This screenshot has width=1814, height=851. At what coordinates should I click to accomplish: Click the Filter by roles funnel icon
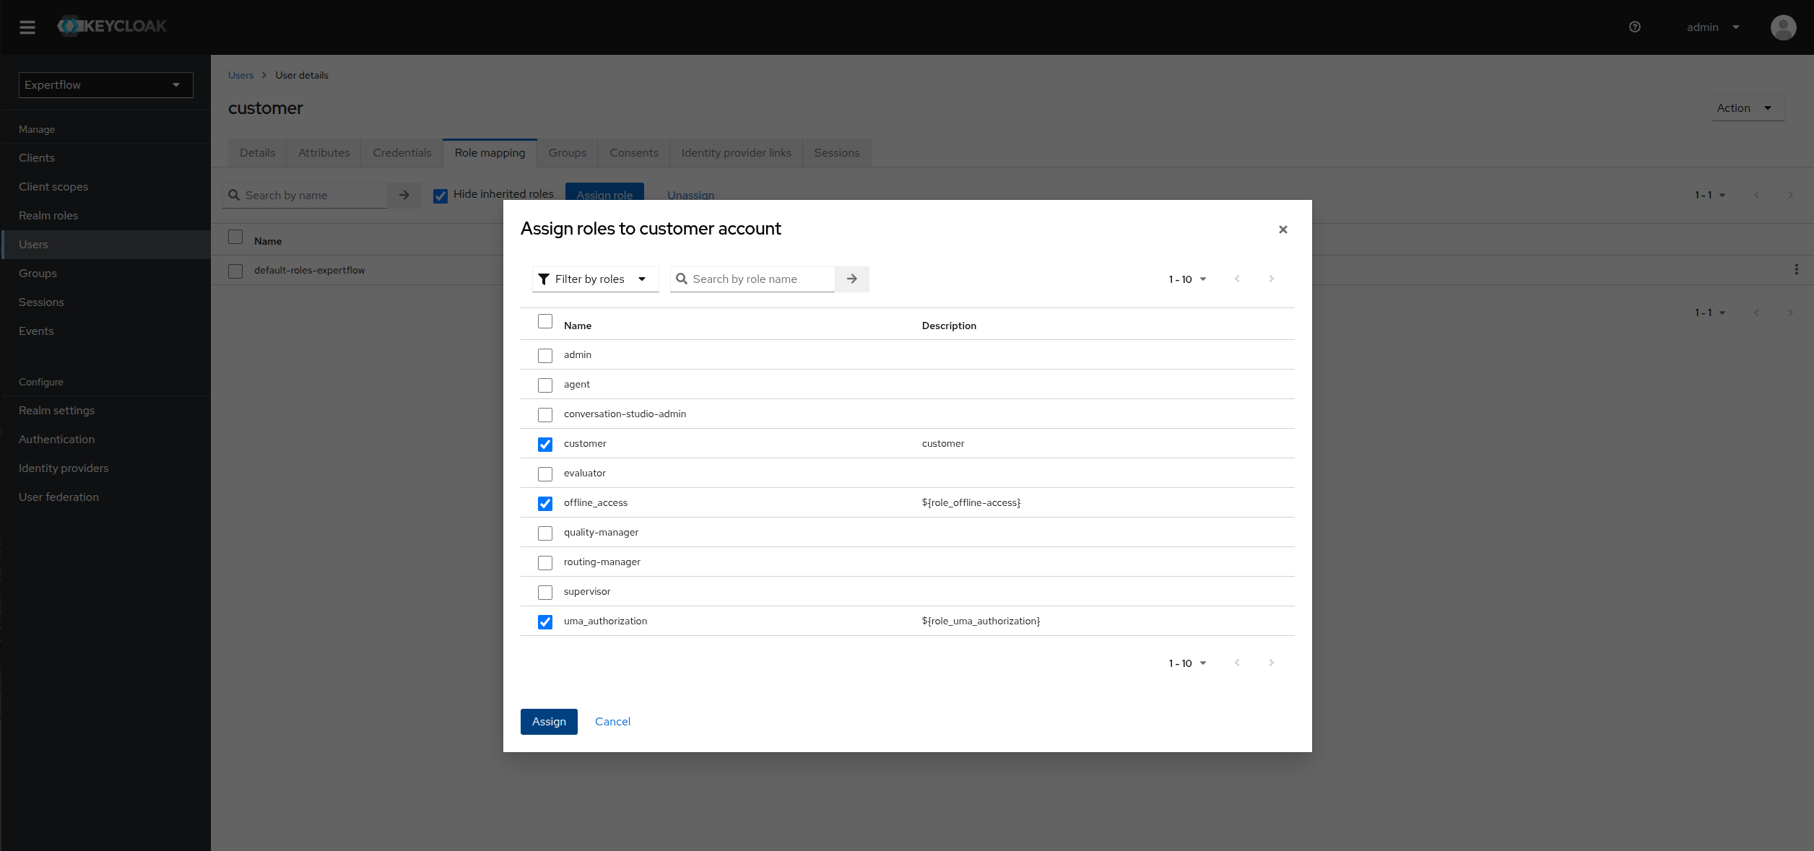point(544,279)
